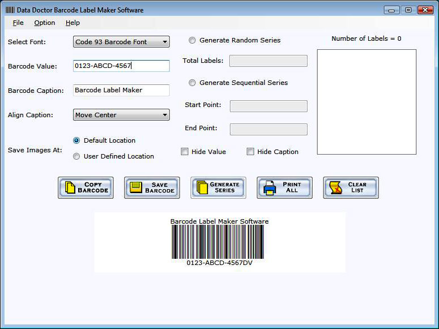Image resolution: width=439 pixels, height=329 pixels.
Task: Click the generated barcode preview image
Action: pos(218,242)
